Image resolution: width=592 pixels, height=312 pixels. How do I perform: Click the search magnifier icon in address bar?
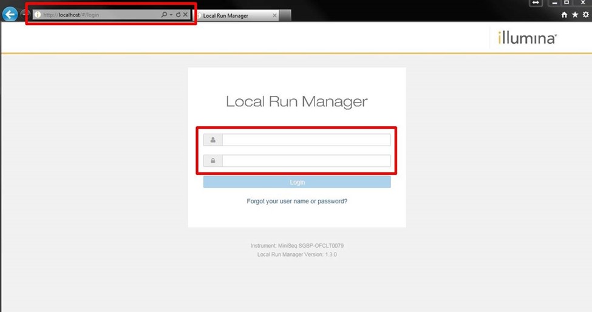(x=164, y=15)
